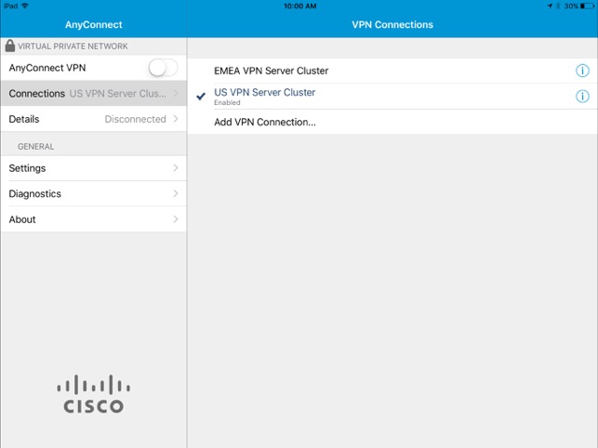Click the Disconnected status text
The width and height of the screenshot is (598, 448).
[135, 119]
